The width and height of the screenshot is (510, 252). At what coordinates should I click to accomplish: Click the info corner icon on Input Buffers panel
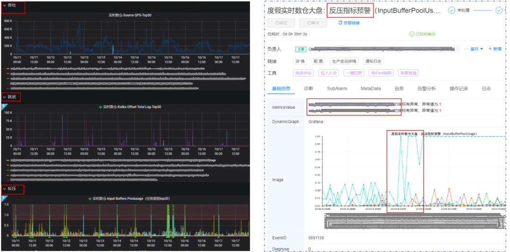(x=3, y=198)
